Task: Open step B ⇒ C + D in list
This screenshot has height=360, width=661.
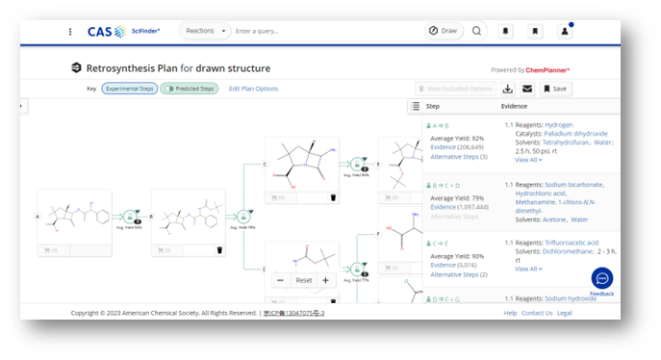Action: [443, 186]
